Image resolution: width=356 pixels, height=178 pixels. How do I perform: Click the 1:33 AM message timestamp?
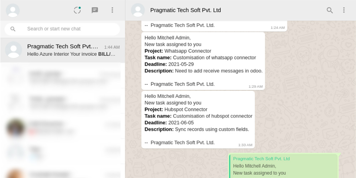[245, 145]
